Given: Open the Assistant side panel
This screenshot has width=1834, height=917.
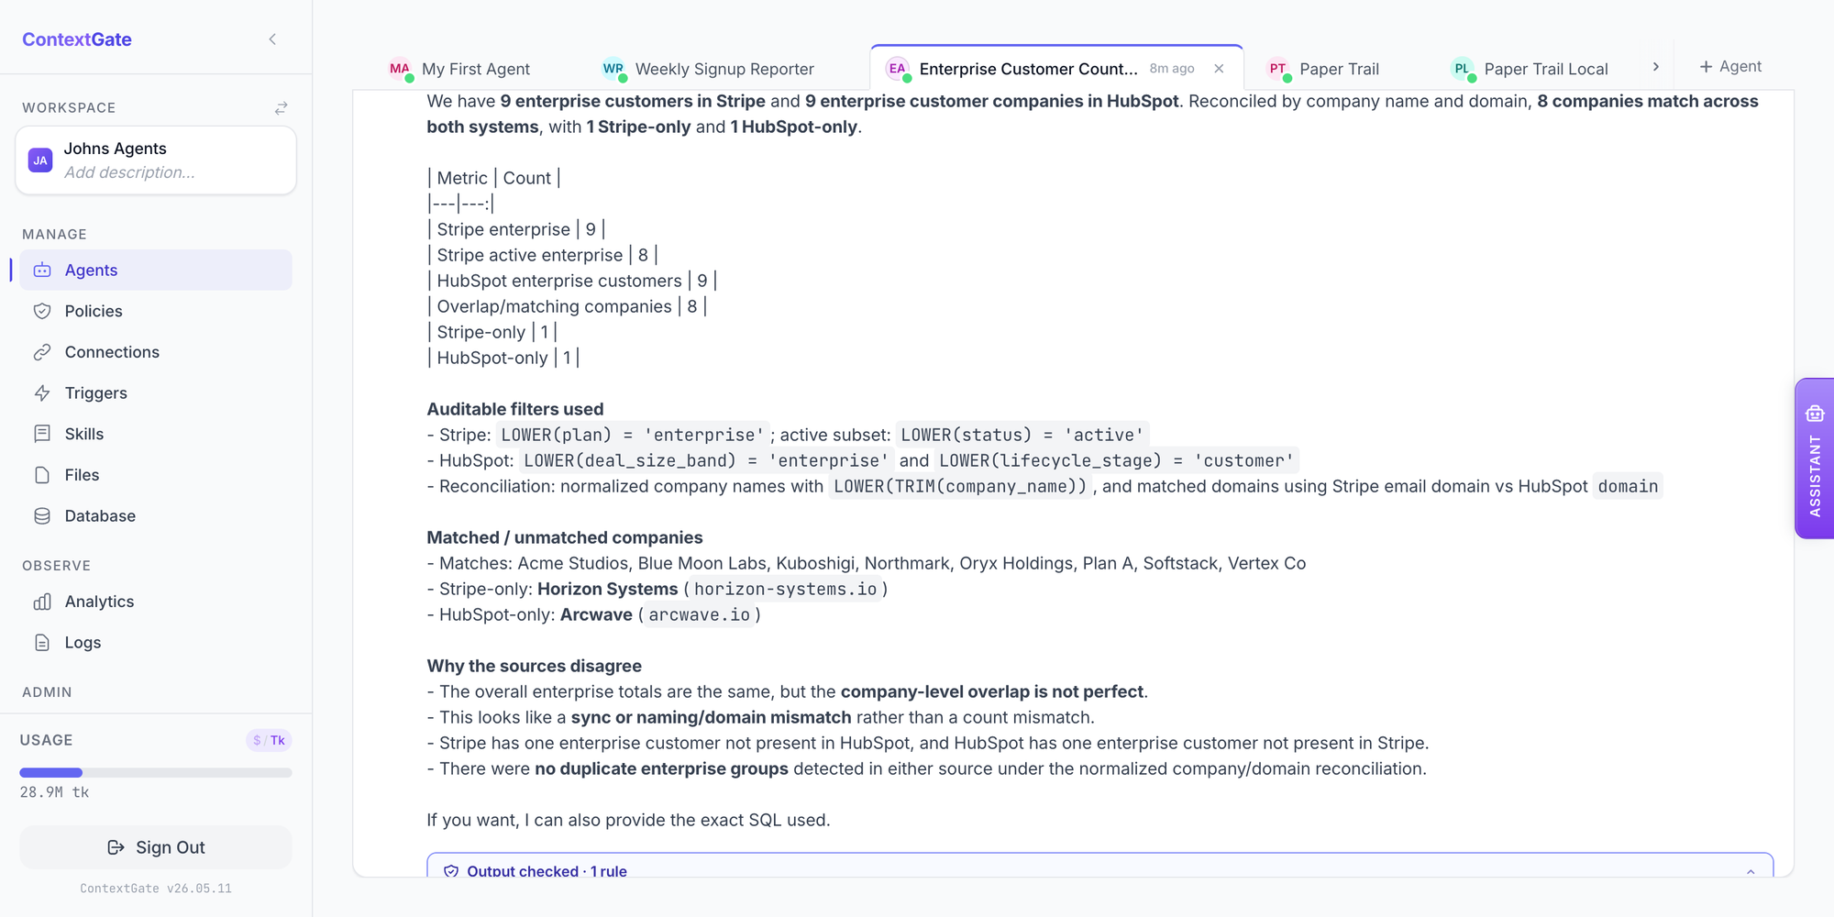Looking at the screenshot, I should coord(1815,458).
